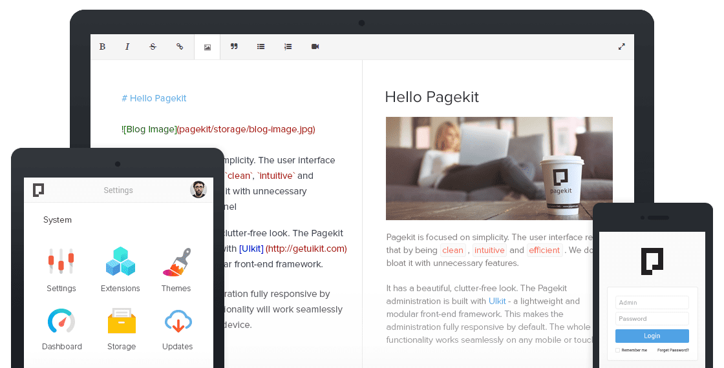Image resolution: width=724 pixels, height=368 pixels.
Task: Insert an unordered bullet list
Action: point(261,47)
